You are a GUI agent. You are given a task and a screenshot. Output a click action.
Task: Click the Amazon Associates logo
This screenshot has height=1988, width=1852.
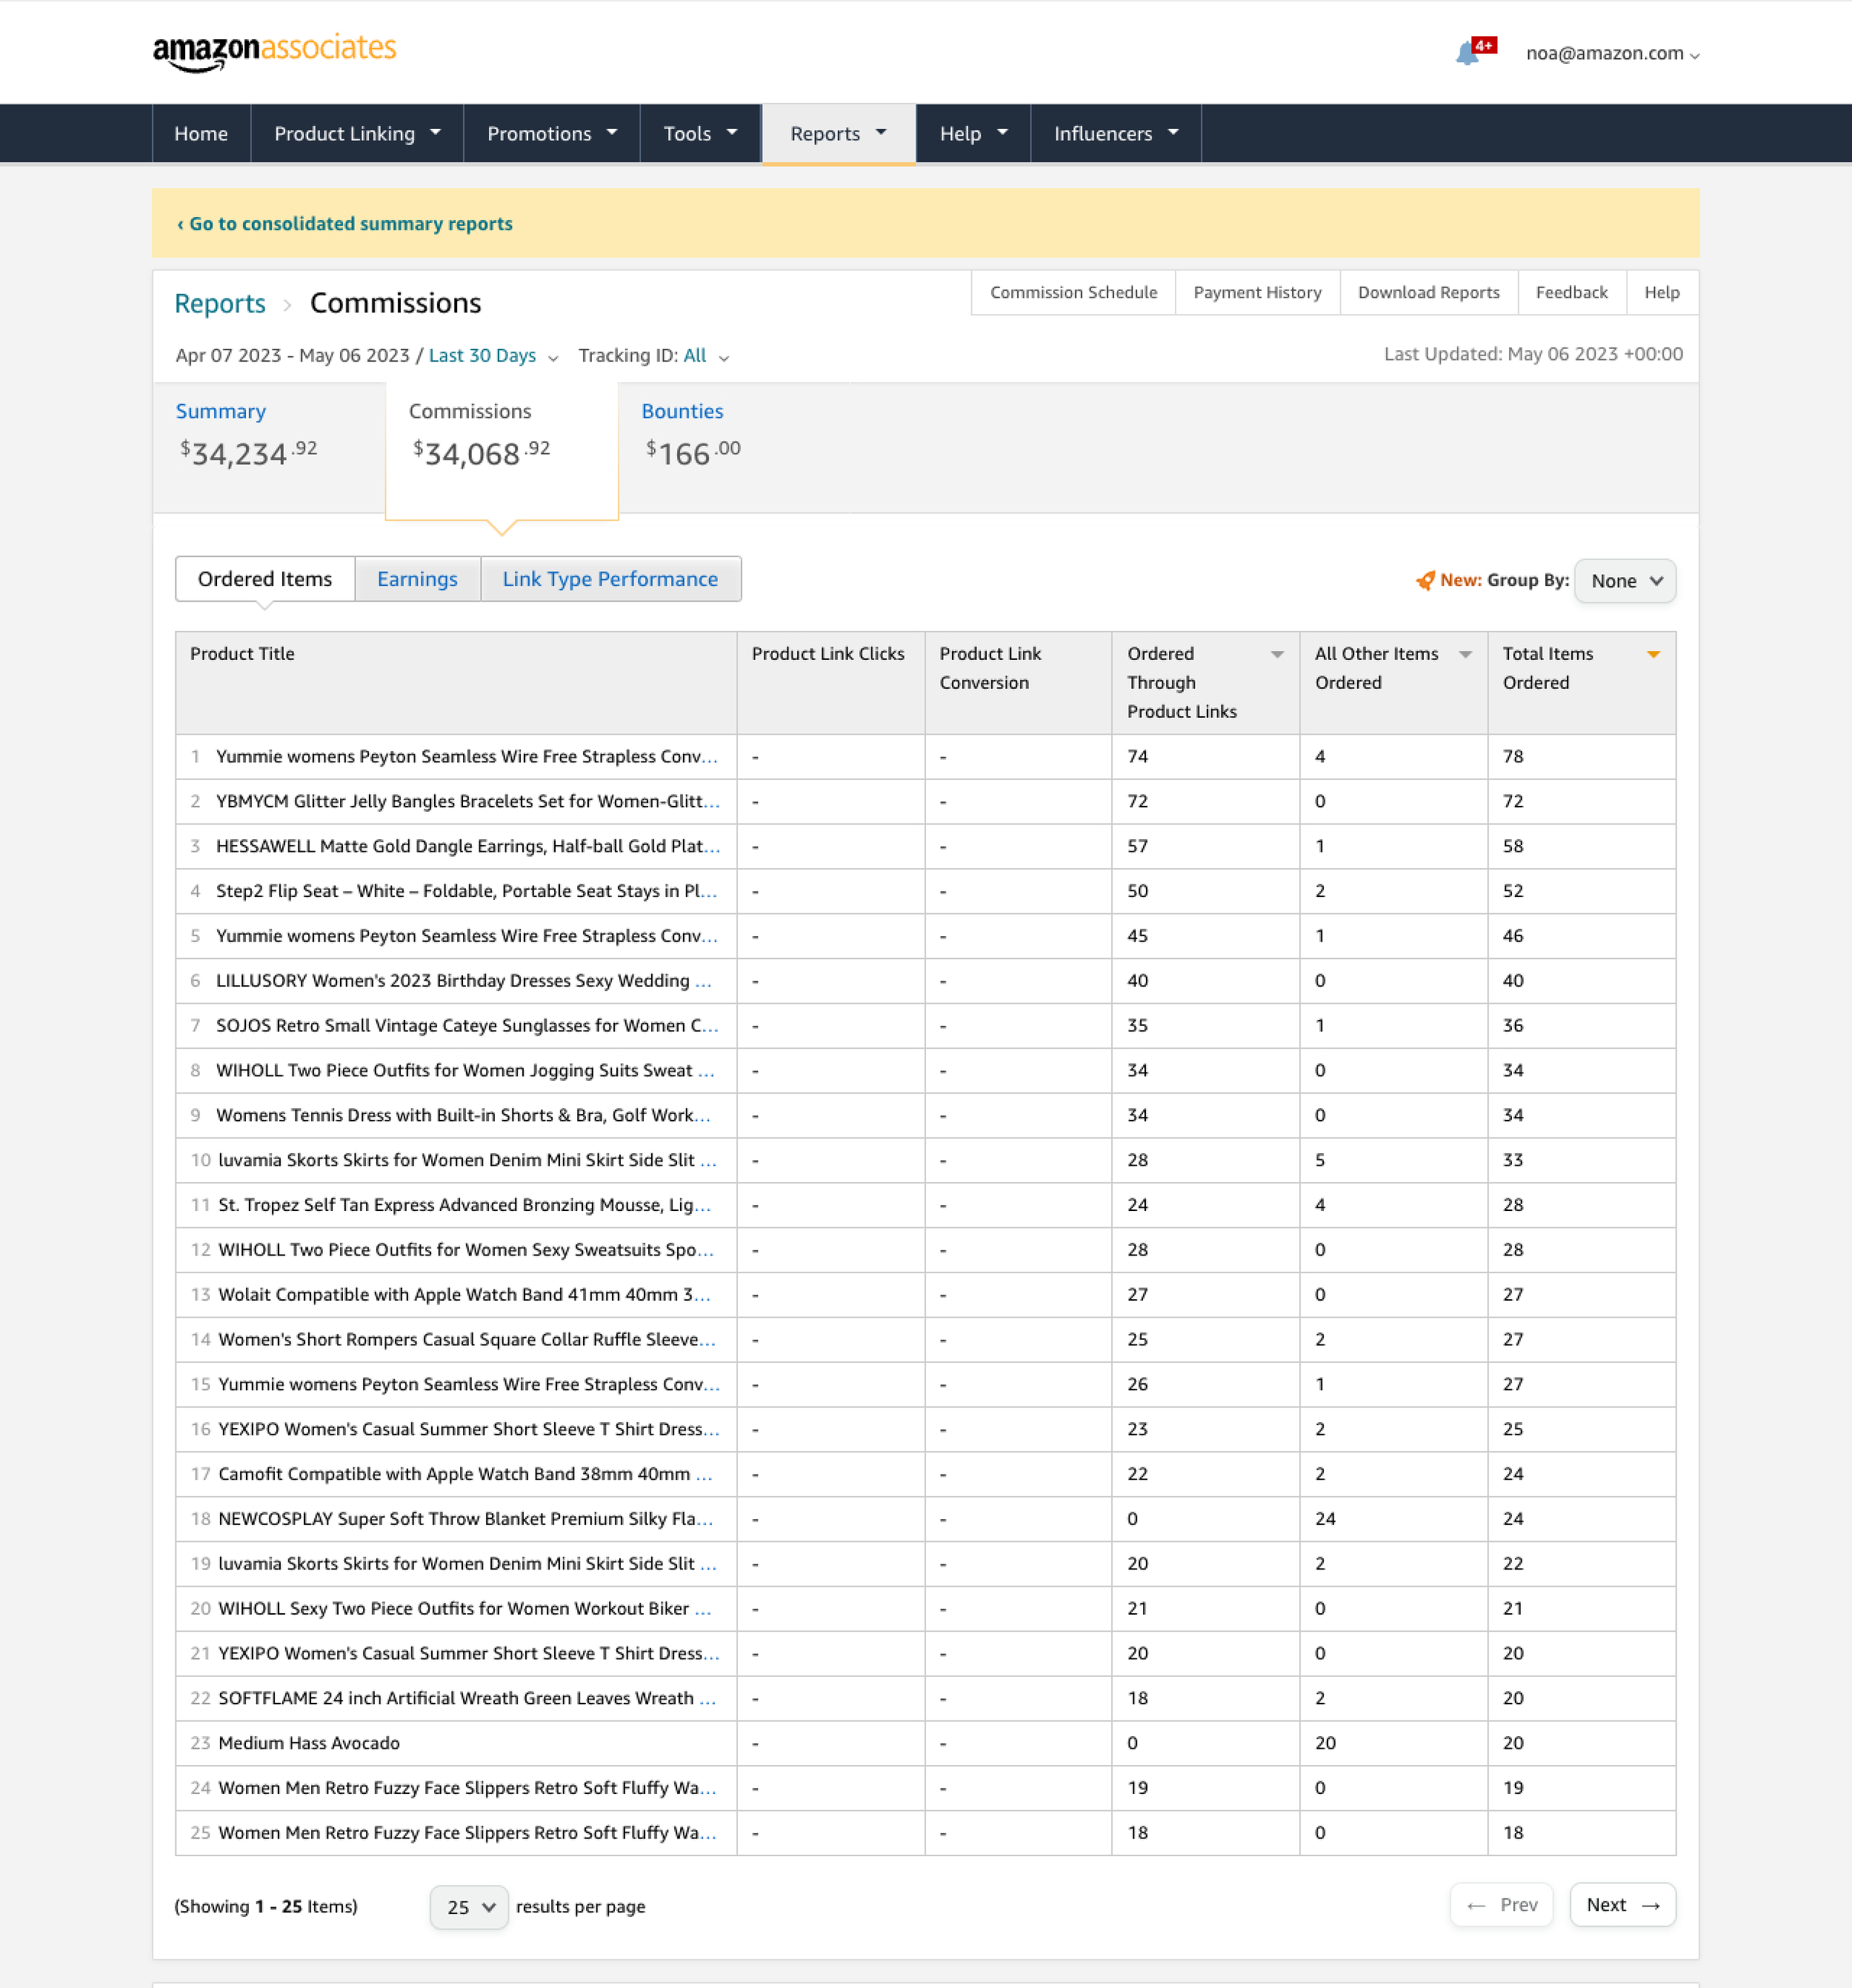(274, 51)
